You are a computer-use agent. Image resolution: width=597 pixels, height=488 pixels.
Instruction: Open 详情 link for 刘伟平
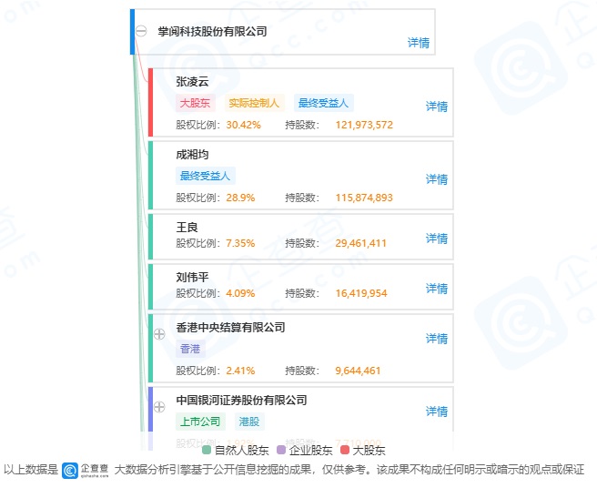[437, 289]
